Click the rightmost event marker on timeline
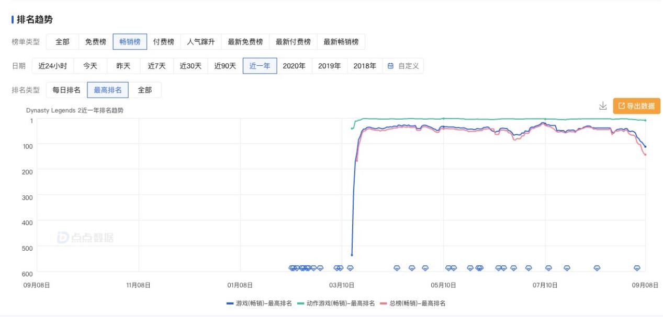The height and width of the screenshot is (317, 663). (x=637, y=268)
